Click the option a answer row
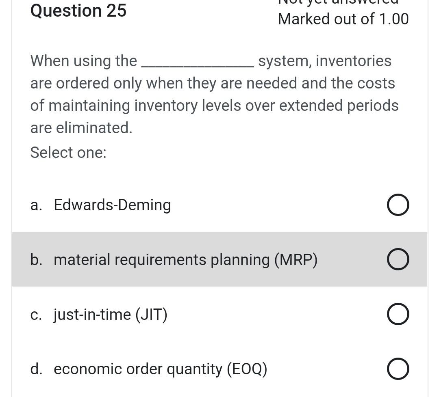Screen dimensions: 439x397 coord(219,205)
